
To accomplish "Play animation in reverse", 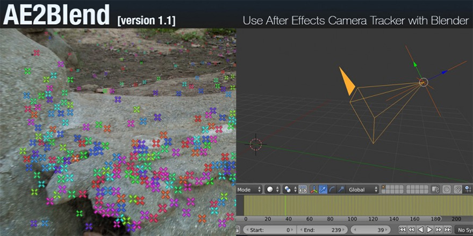I will (x=420, y=230).
